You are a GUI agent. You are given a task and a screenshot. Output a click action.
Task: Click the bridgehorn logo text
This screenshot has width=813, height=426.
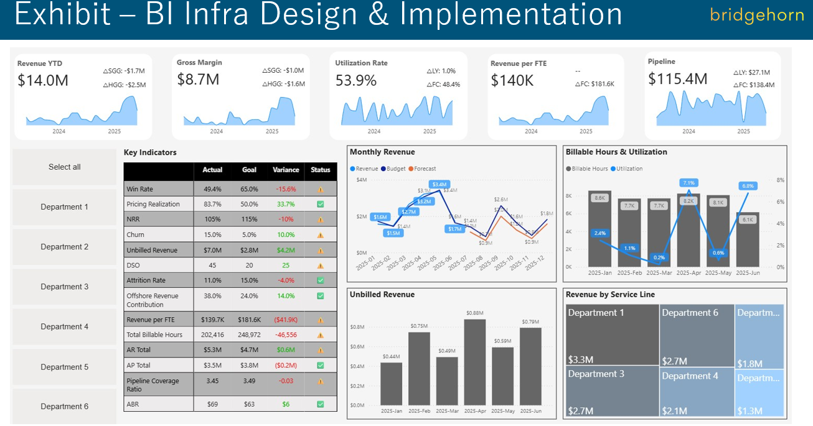(757, 15)
